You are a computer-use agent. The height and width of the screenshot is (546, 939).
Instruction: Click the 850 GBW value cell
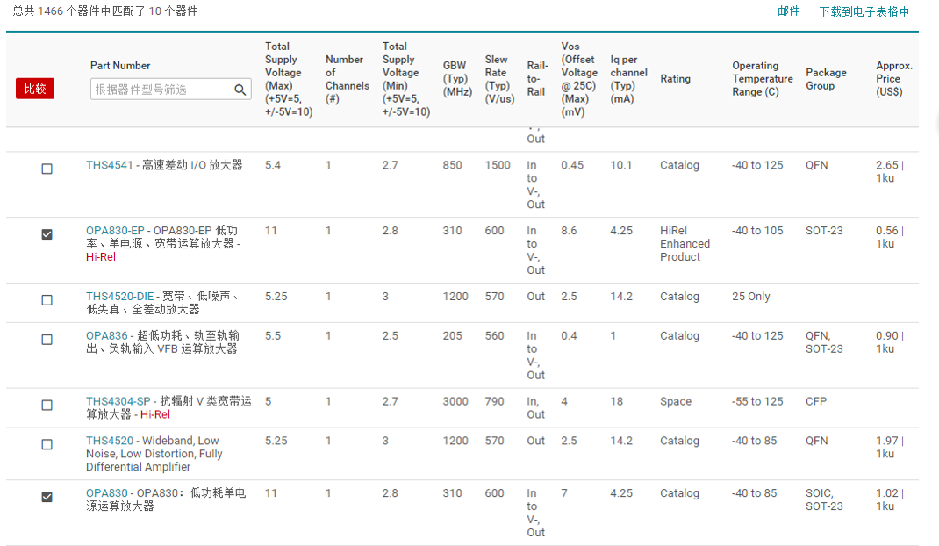coord(452,165)
